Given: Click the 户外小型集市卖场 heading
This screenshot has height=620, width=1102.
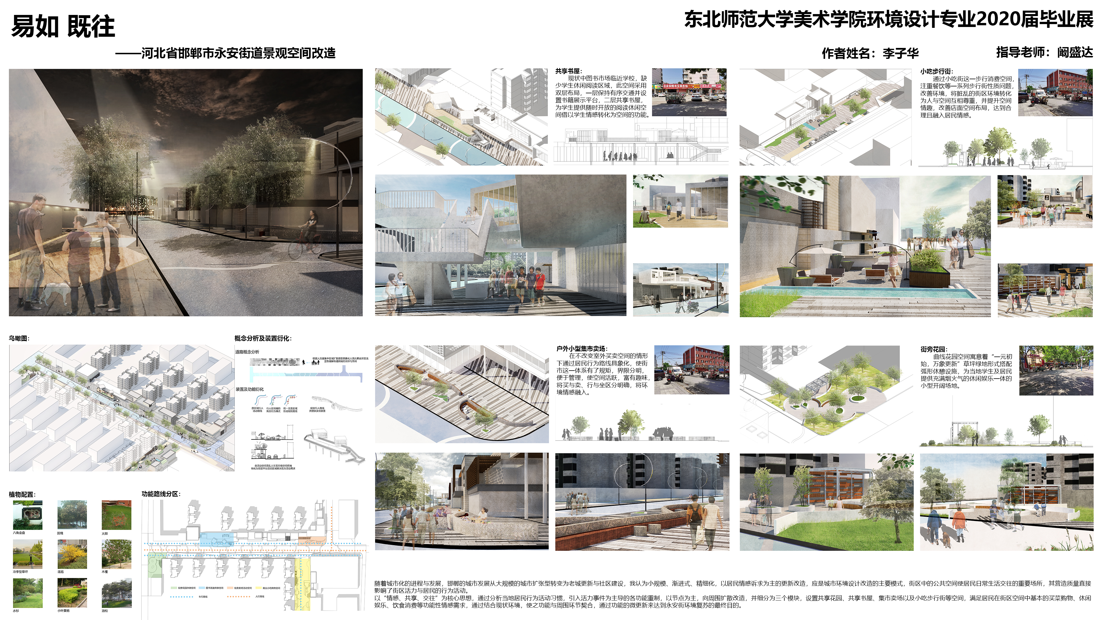Looking at the screenshot, I should pyautogui.click(x=582, y=348).
